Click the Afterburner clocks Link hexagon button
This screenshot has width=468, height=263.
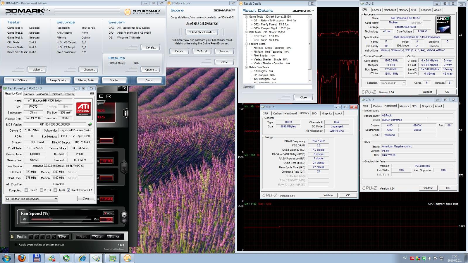(x=124, y=167)
